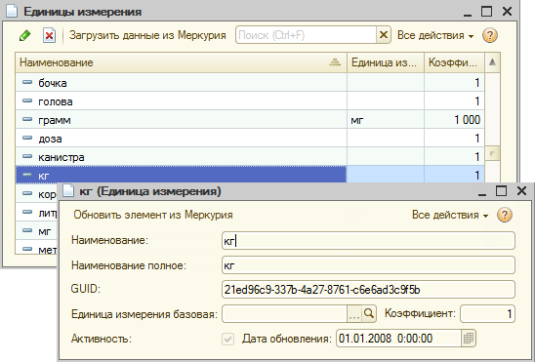Click the green pencil edit icon
Screen dimensions: 535x362
click(x=25, y=35)
